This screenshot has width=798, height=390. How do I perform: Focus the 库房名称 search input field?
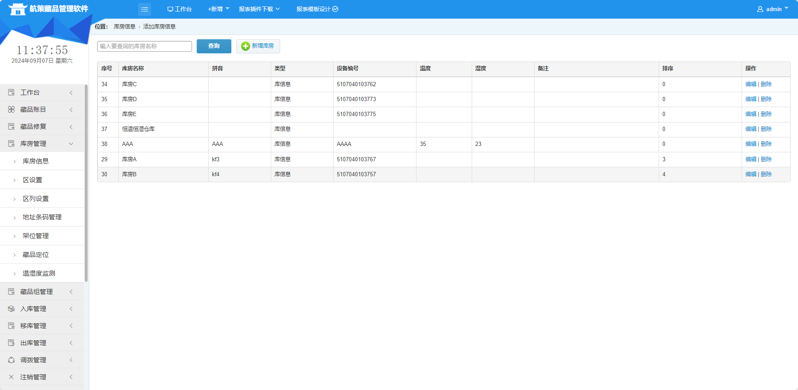[145, 46]
